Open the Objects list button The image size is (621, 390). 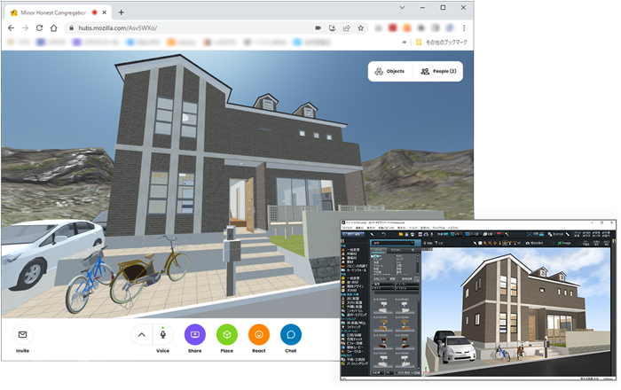click(390, 71)
